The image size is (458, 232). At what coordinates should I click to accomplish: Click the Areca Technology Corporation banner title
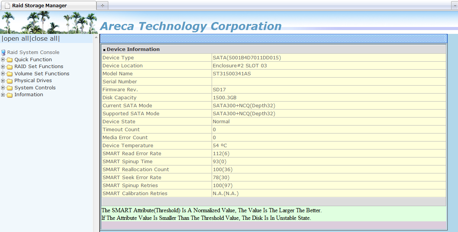pos(190,26)
